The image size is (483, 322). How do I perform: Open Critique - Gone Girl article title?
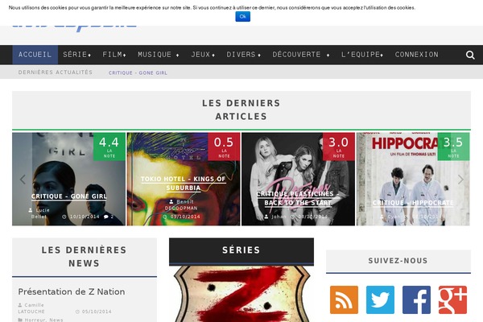tap(68, 196)
